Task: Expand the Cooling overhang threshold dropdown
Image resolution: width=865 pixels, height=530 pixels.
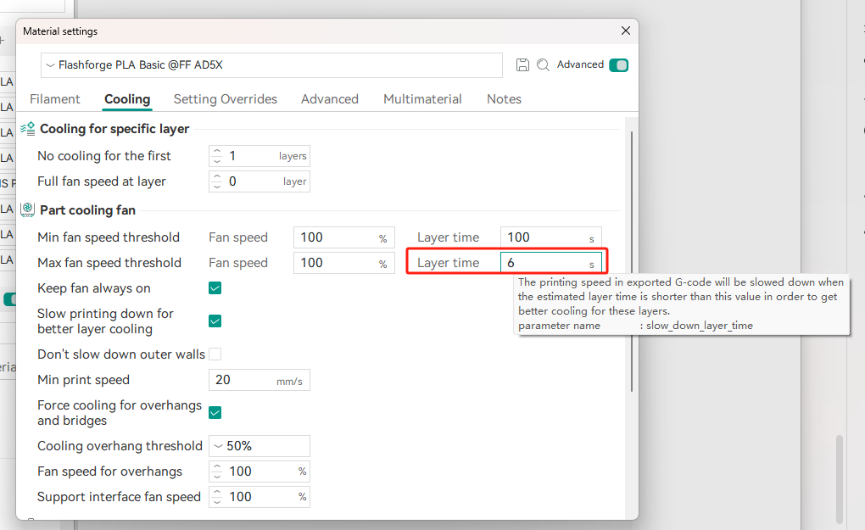Action: click(259, 445)
